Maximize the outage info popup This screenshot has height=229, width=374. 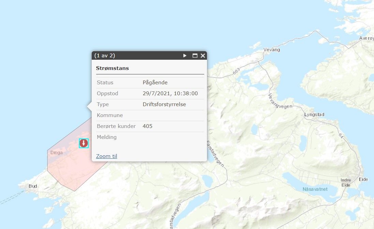click(x=195, y=56)
